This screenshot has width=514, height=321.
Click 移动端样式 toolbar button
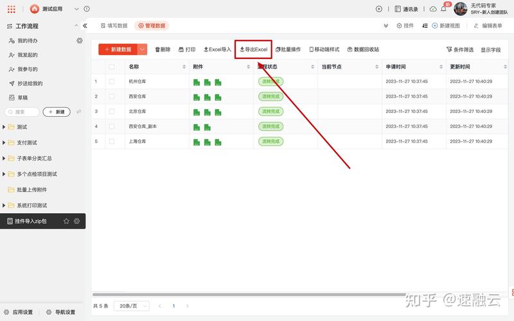pos(324,49)
